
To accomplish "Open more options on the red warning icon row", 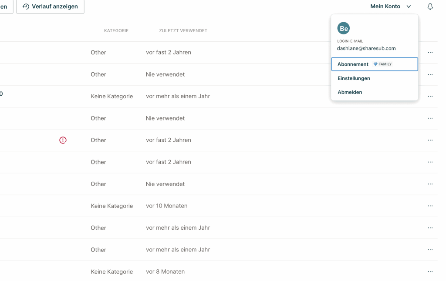I will tap(430, 140).
